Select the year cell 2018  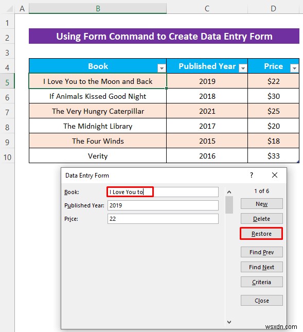pos(207,96)
